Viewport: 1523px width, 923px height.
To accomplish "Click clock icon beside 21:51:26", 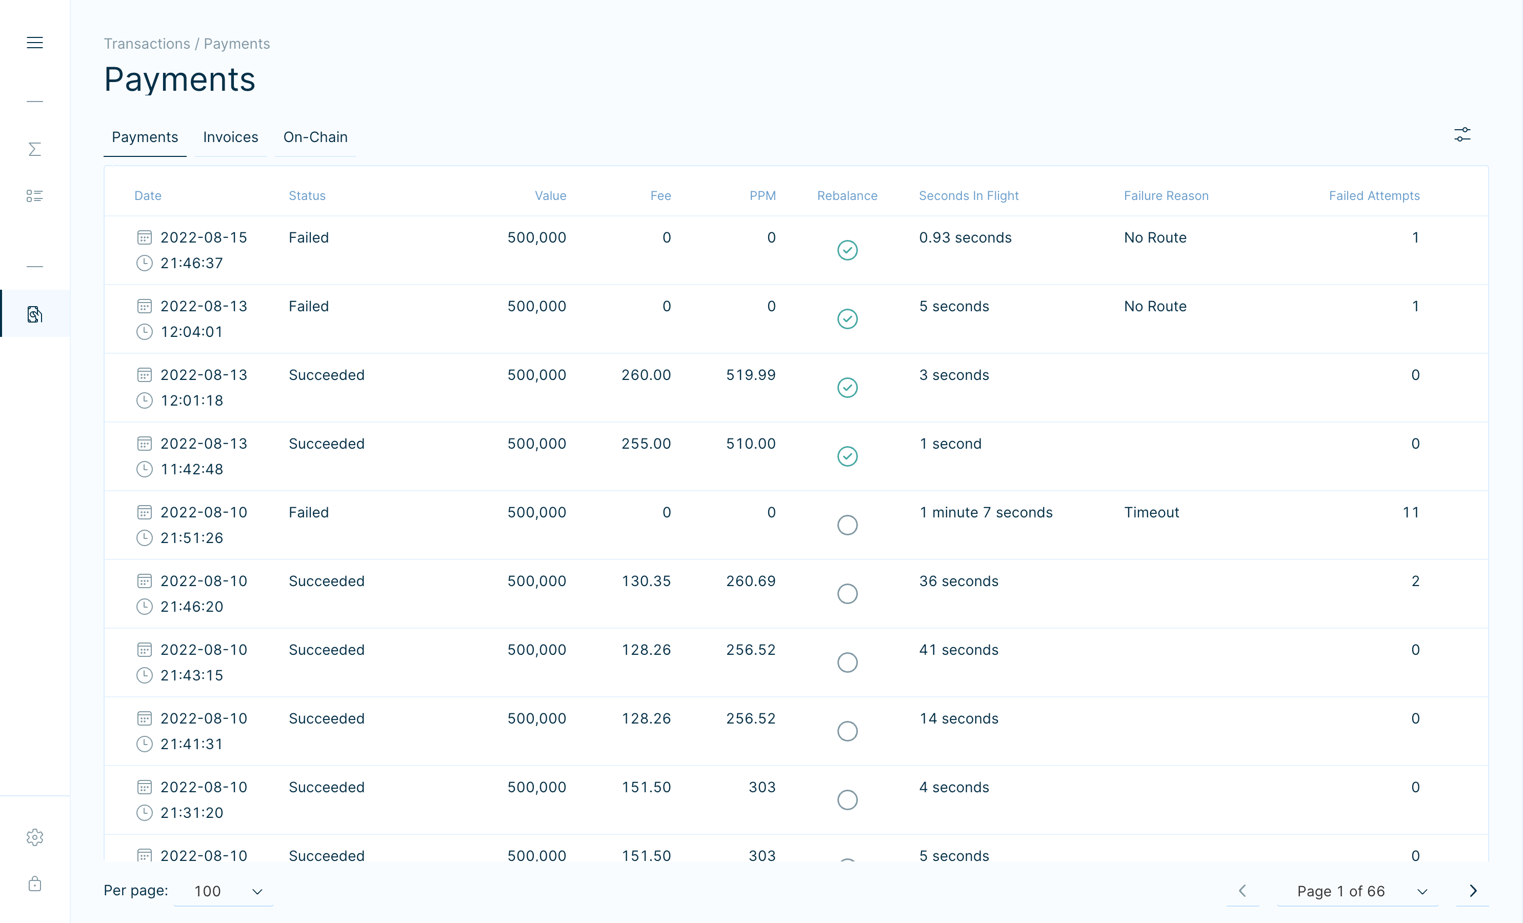I will pyautogui.click(x=144, y=538).
